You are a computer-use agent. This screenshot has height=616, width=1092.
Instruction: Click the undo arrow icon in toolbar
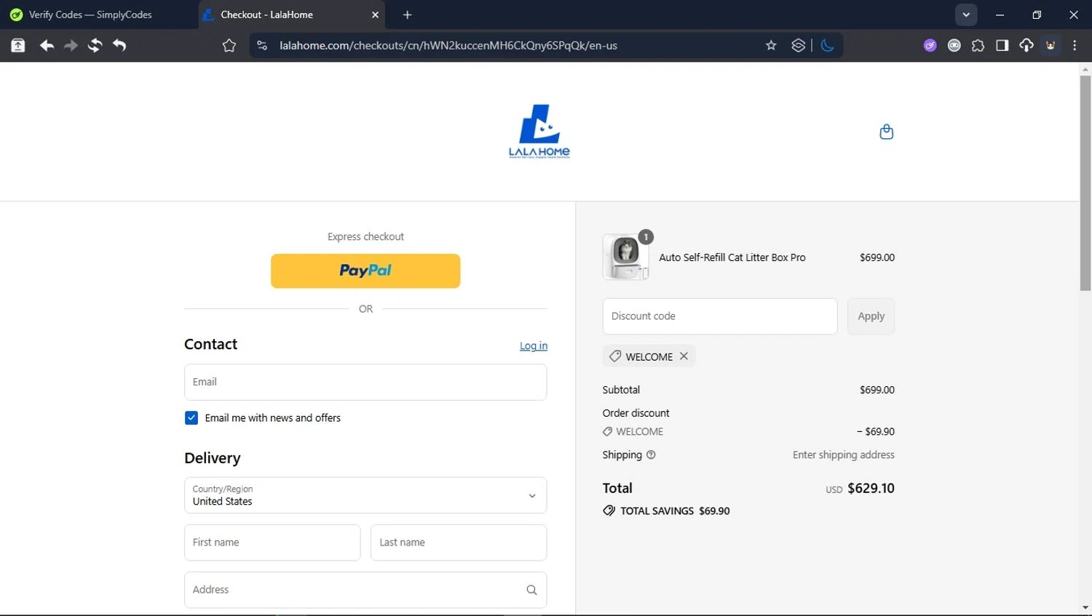tap(119, 46)
